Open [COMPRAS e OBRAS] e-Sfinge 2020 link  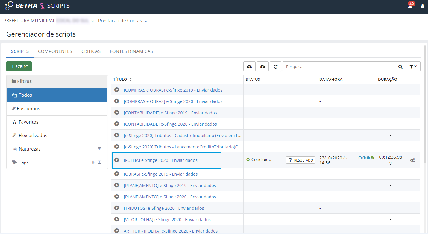tap(173, 101)
